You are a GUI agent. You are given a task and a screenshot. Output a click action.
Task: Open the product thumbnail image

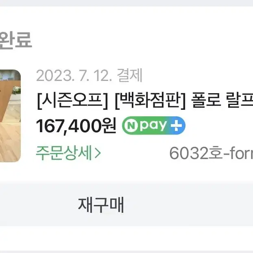[x=10, y=116]
